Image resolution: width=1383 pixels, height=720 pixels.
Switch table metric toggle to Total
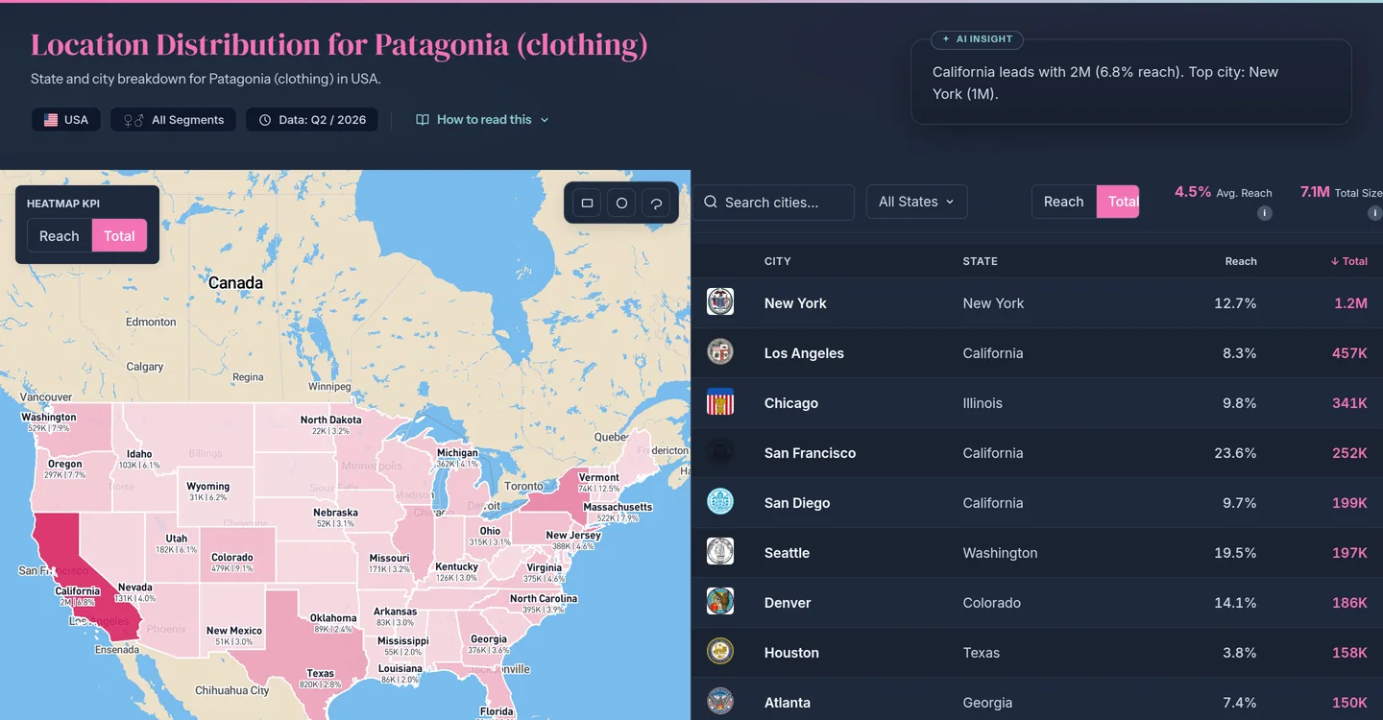(x=1119, y=202)
